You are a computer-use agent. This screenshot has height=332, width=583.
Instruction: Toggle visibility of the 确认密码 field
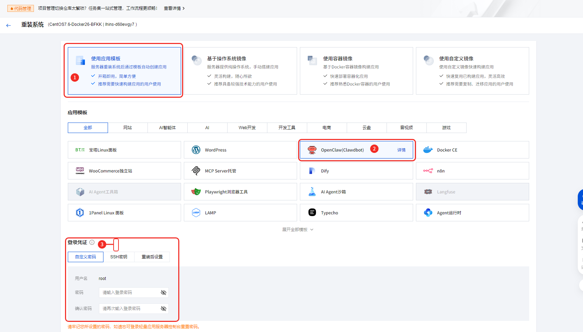pos(163,309)
